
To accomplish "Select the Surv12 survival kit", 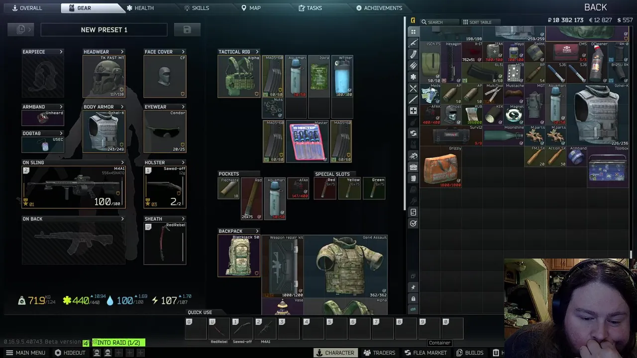I will (x=451, y=135).
